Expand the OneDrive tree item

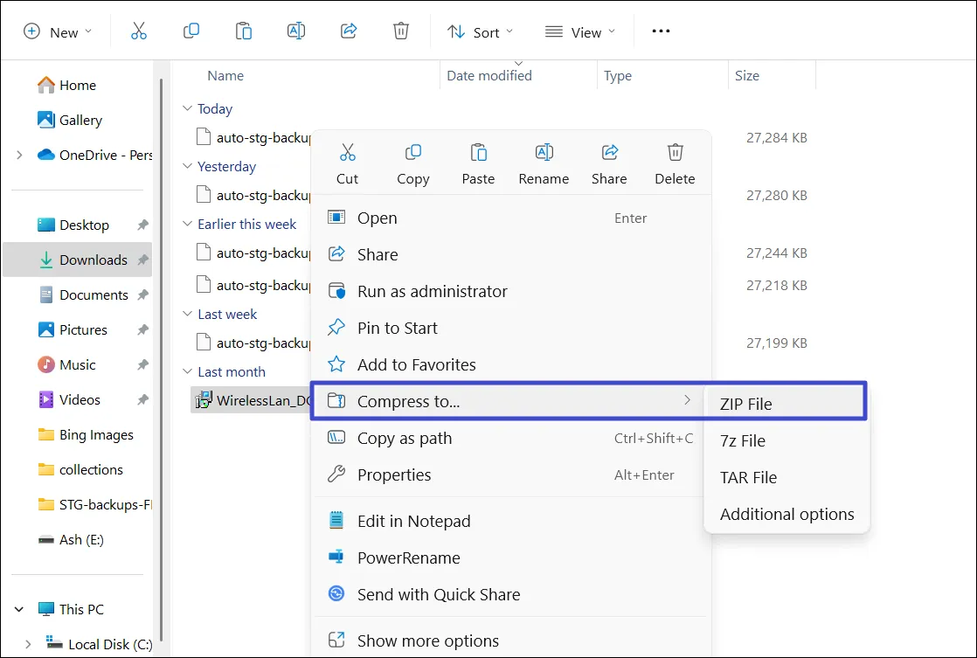point(19,155)
